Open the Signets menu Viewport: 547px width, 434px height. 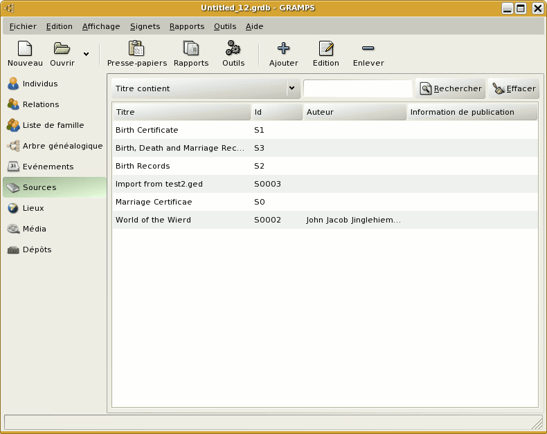click(x=145, y=26)
